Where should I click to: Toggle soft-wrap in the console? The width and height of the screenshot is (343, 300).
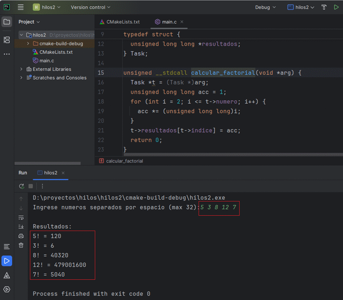pos(21,217)
